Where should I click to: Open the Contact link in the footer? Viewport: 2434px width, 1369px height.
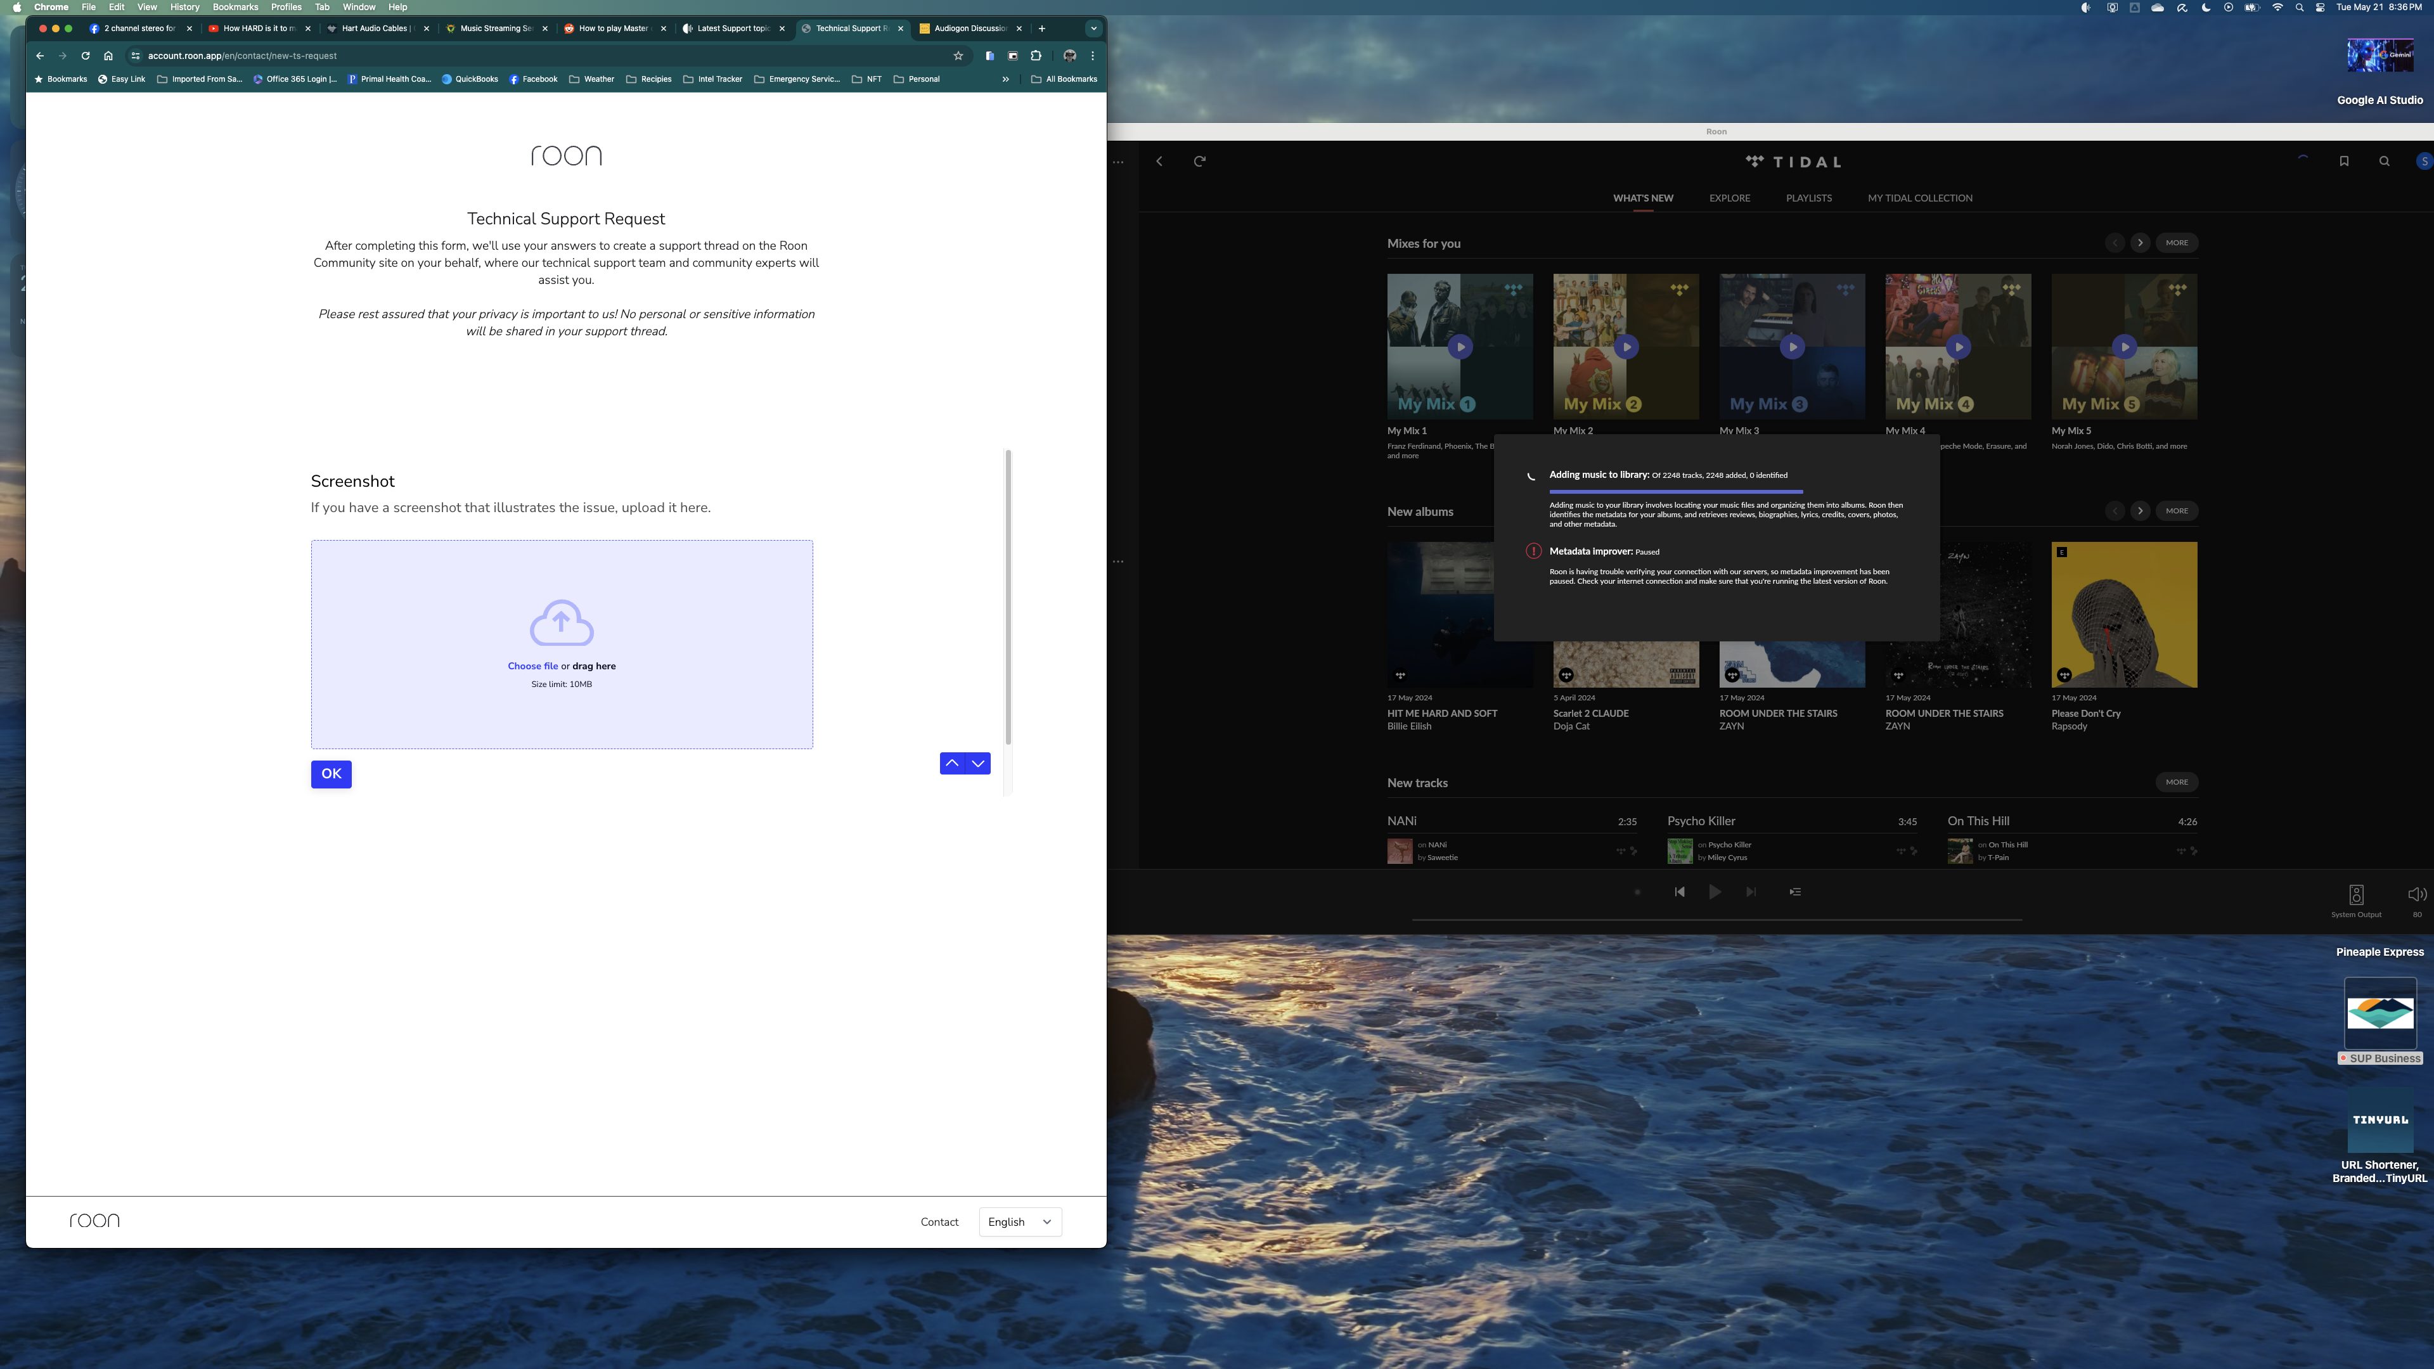tap(939, 1221)
